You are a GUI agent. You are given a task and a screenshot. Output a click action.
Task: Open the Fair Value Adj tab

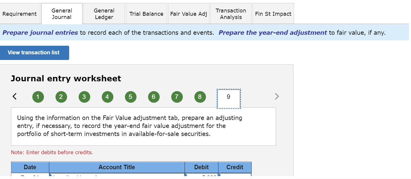tap(188, 13)
